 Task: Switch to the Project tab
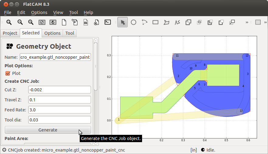click(10, 33)
